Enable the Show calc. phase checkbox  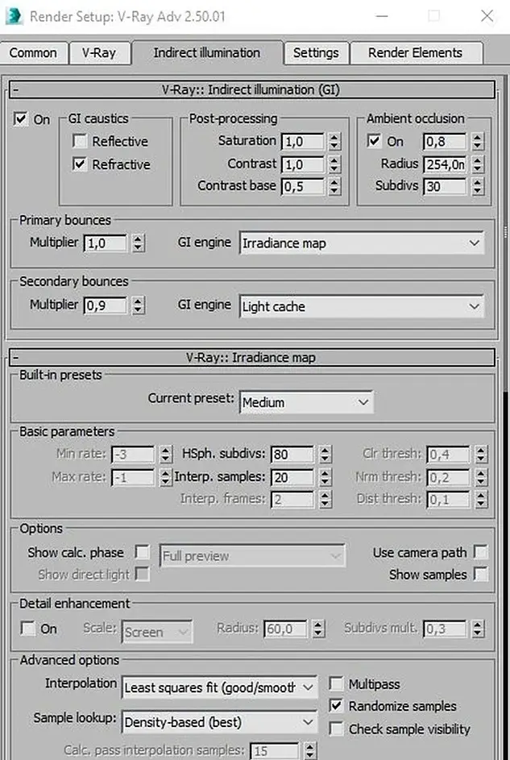click(143, 552)
